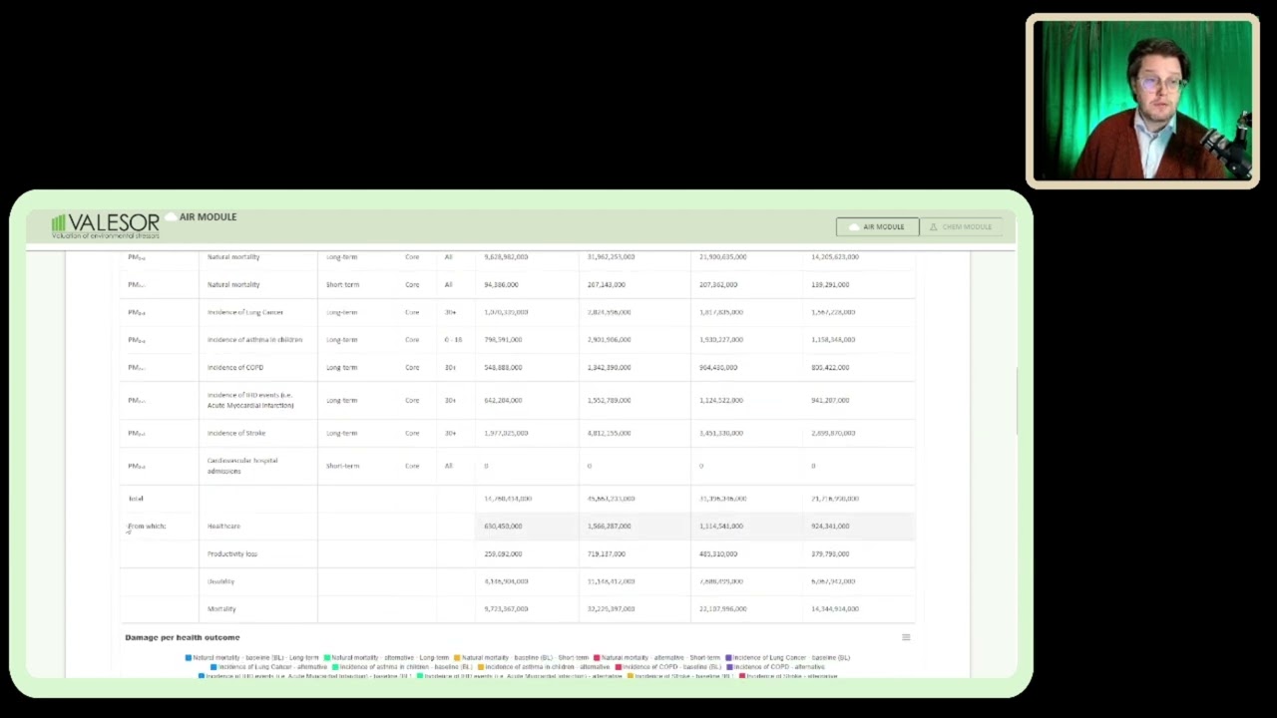Click the presenter webcam thumbnail

[1142, 100]
